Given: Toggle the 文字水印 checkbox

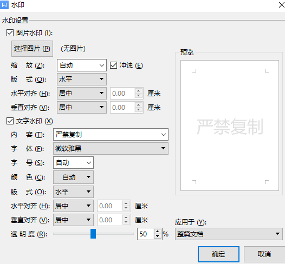Looking at the screenshot, I should coord(10,121).
